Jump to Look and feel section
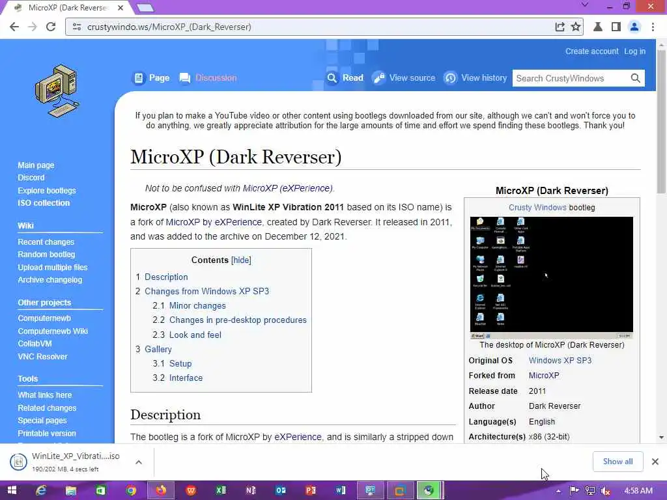Image resolution: width=667 pixels, height=500 pixels. coord(195,335)
